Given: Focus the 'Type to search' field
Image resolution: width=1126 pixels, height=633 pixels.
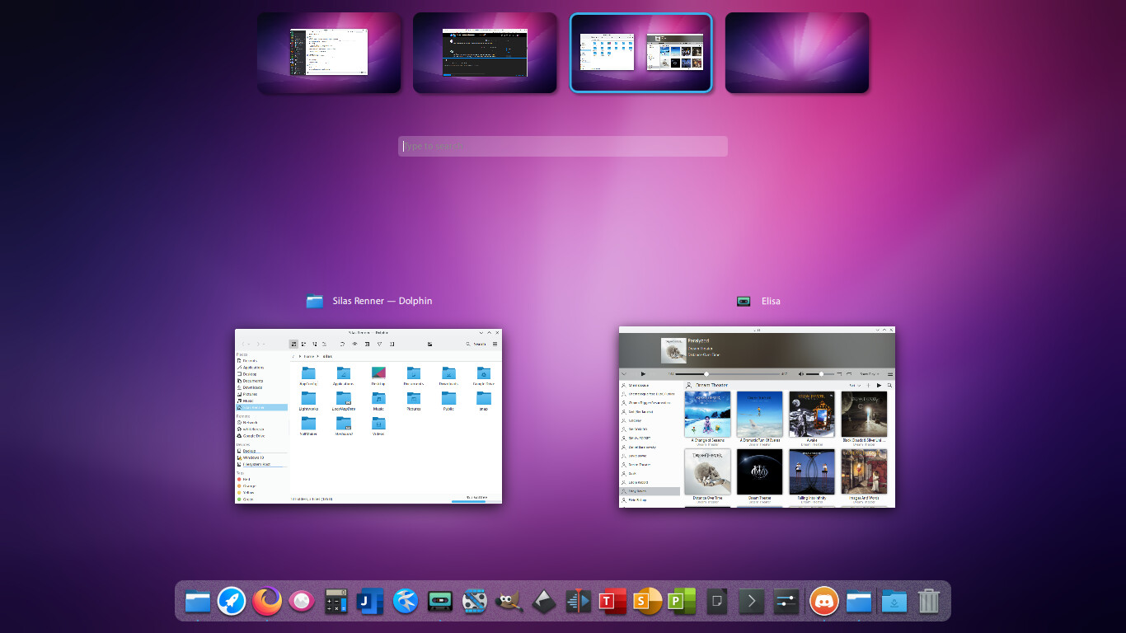Looking at the screenshot, I should pyautogui.click(x=562, y=147).
